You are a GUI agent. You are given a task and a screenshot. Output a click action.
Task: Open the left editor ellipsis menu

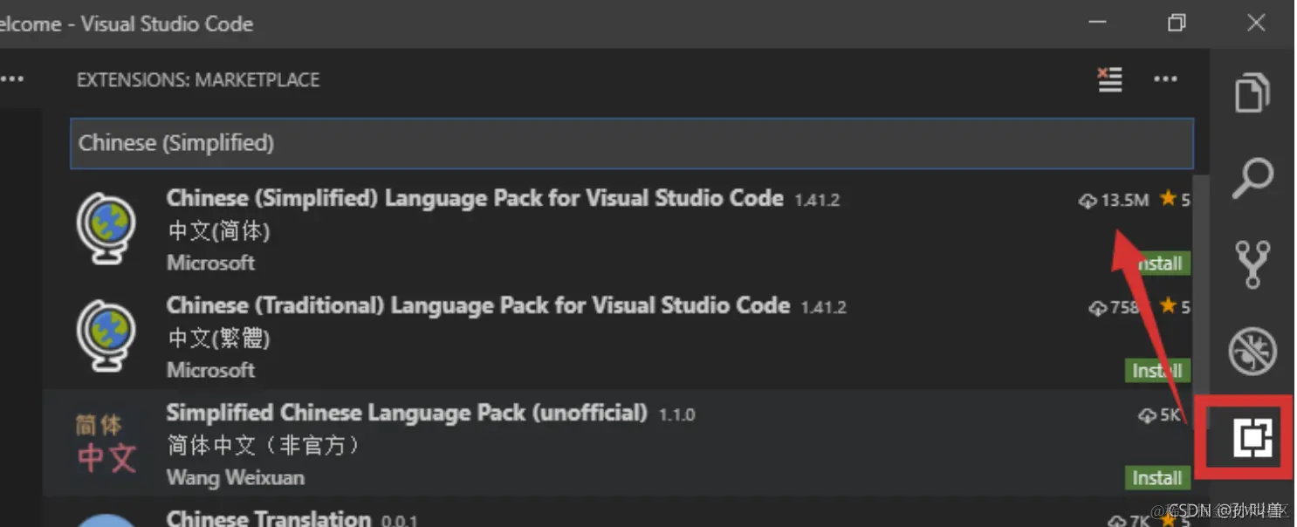click(12, 79)
